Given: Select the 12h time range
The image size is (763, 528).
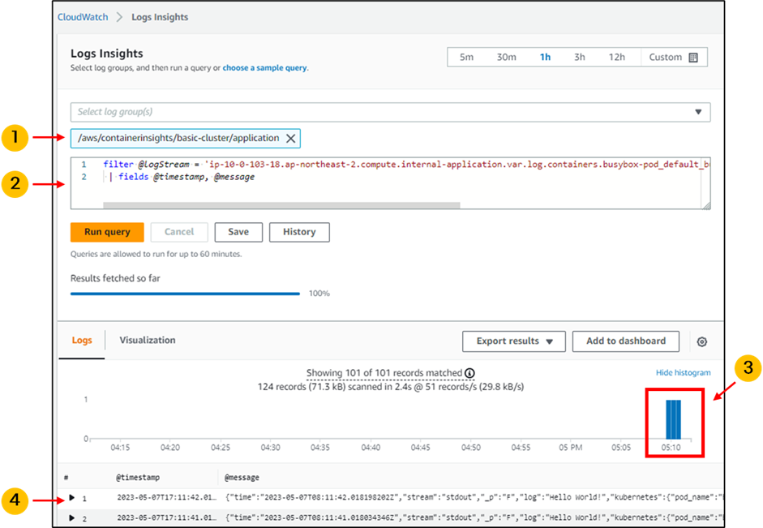Looking at the screenshot, I should (616, 57).
